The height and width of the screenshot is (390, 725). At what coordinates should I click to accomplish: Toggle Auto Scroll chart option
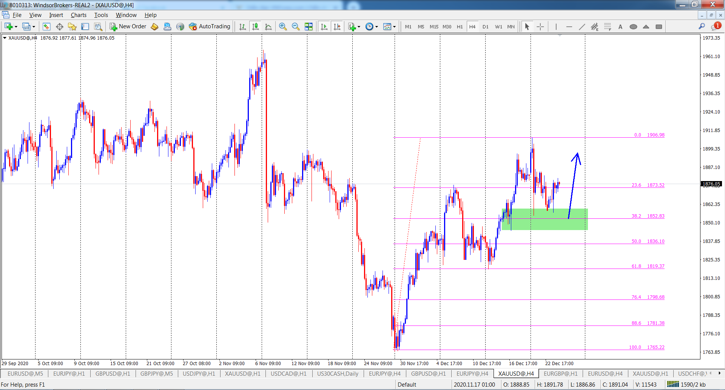click(324, 26)
